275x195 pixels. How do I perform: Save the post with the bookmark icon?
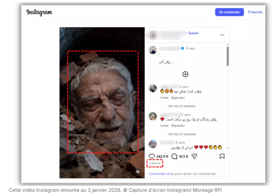pyautogui.click(x=222, y=156)
